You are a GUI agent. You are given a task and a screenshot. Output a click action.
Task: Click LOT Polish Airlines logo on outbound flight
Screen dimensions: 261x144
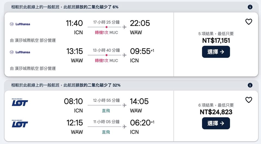[x=20, y=102]
